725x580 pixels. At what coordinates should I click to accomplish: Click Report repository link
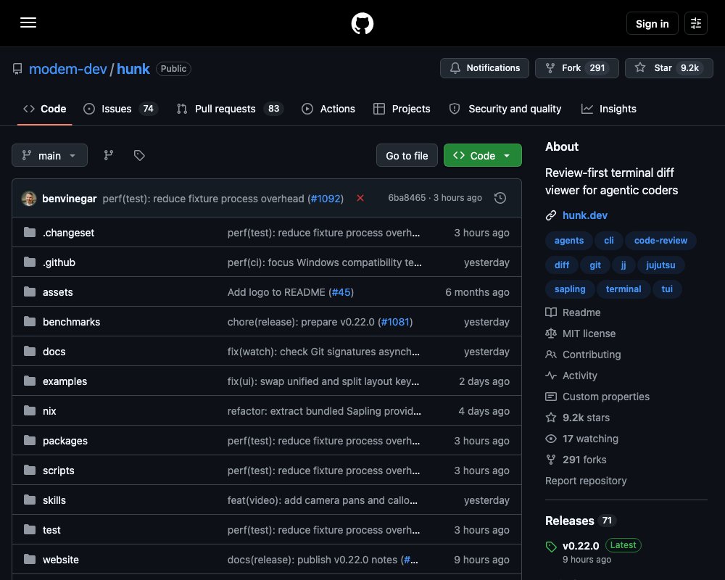[x=586, y=481]
